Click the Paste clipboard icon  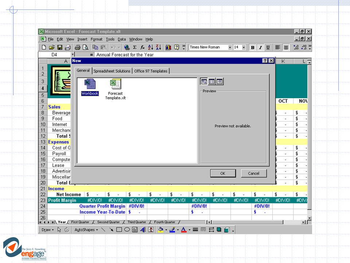click(x=103, y=47)
